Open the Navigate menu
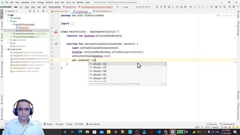Screen dimensions: 240x135 tap(25, 3)
